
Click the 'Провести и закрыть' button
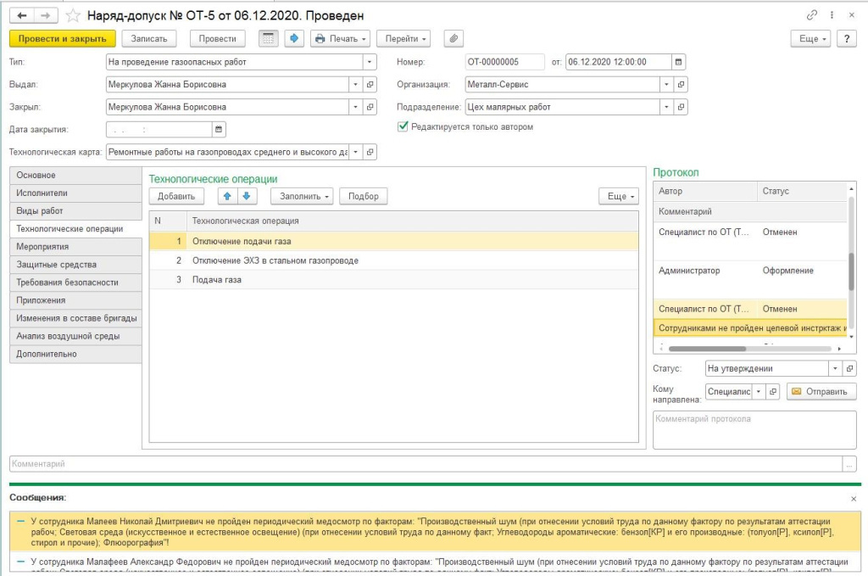coord(62,38)
